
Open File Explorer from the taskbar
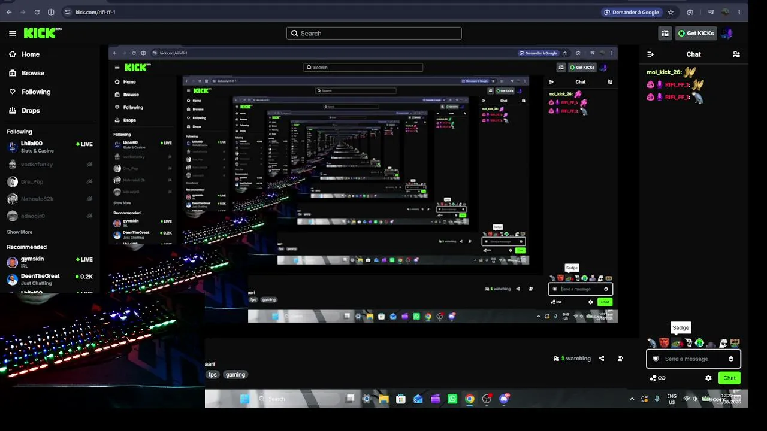[x=383, y=399]
